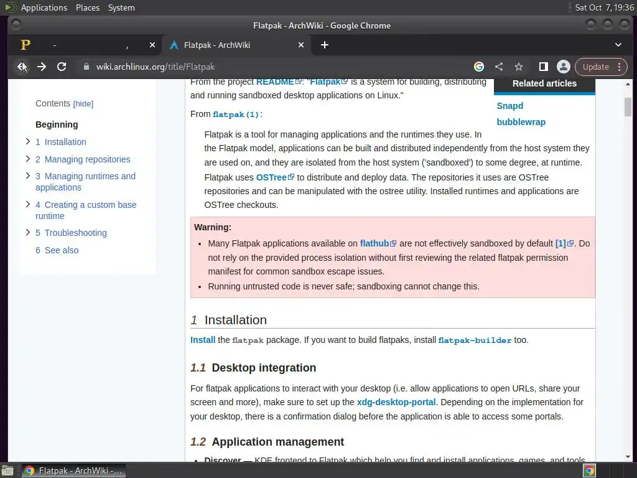The height and width of the screenshot is (478, 637).
Task: Open the Flatpak external link in quote
Action: tap(328, 82)
